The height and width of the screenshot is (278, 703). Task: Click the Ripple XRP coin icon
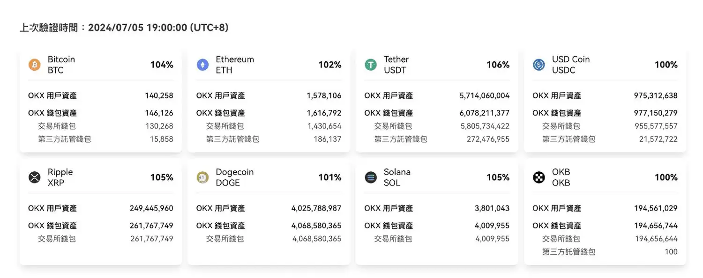34,177
